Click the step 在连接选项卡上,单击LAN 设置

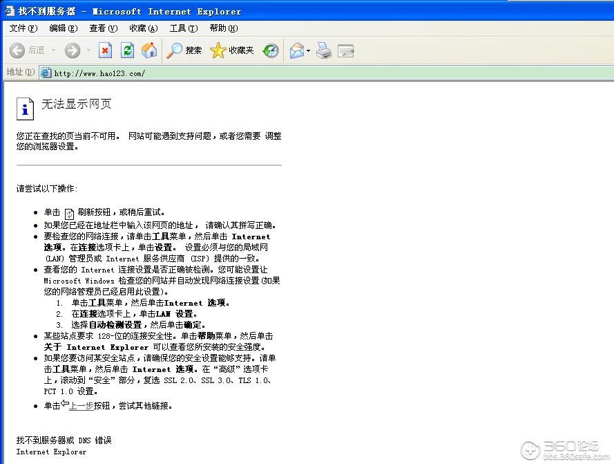(134, 314)
